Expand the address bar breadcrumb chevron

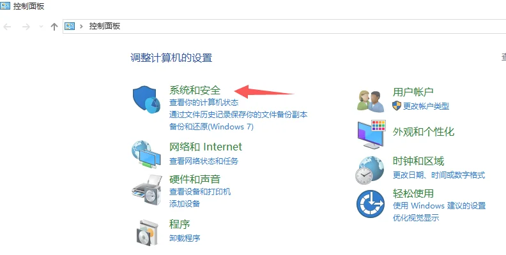81,26
